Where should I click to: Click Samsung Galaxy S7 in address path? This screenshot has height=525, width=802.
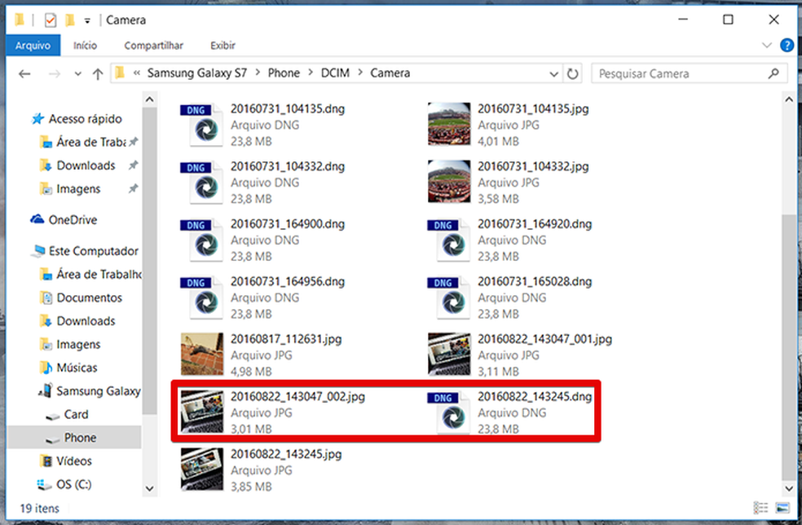coord(197,73)
